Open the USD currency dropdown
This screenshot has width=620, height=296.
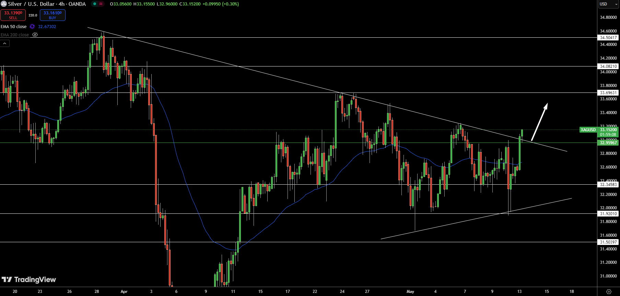tap(608, 4)
